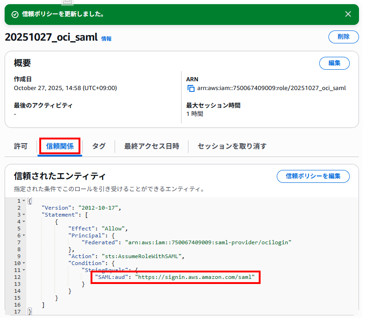
Task: Fold the statement object at line 4
Action: click(x=24, y=222)
